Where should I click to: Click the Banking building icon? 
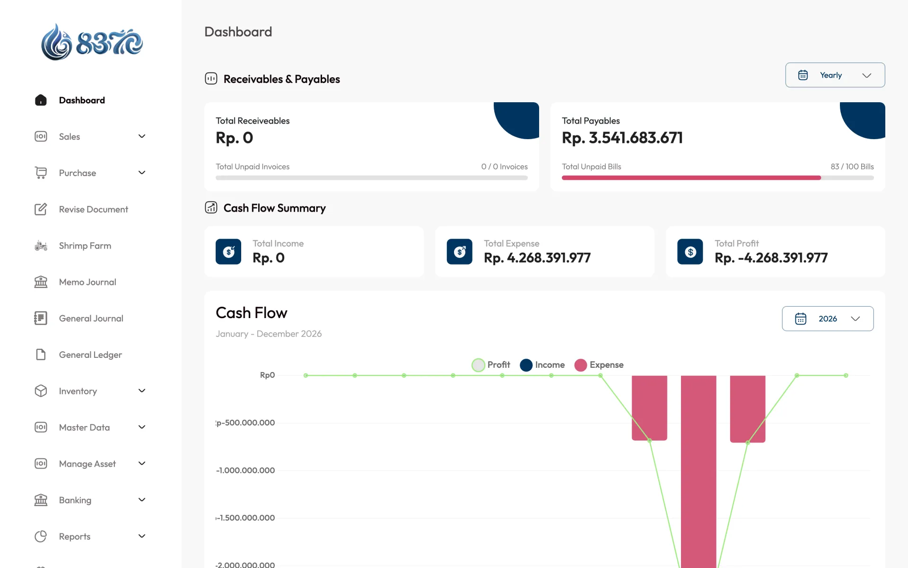pos(41,500)
